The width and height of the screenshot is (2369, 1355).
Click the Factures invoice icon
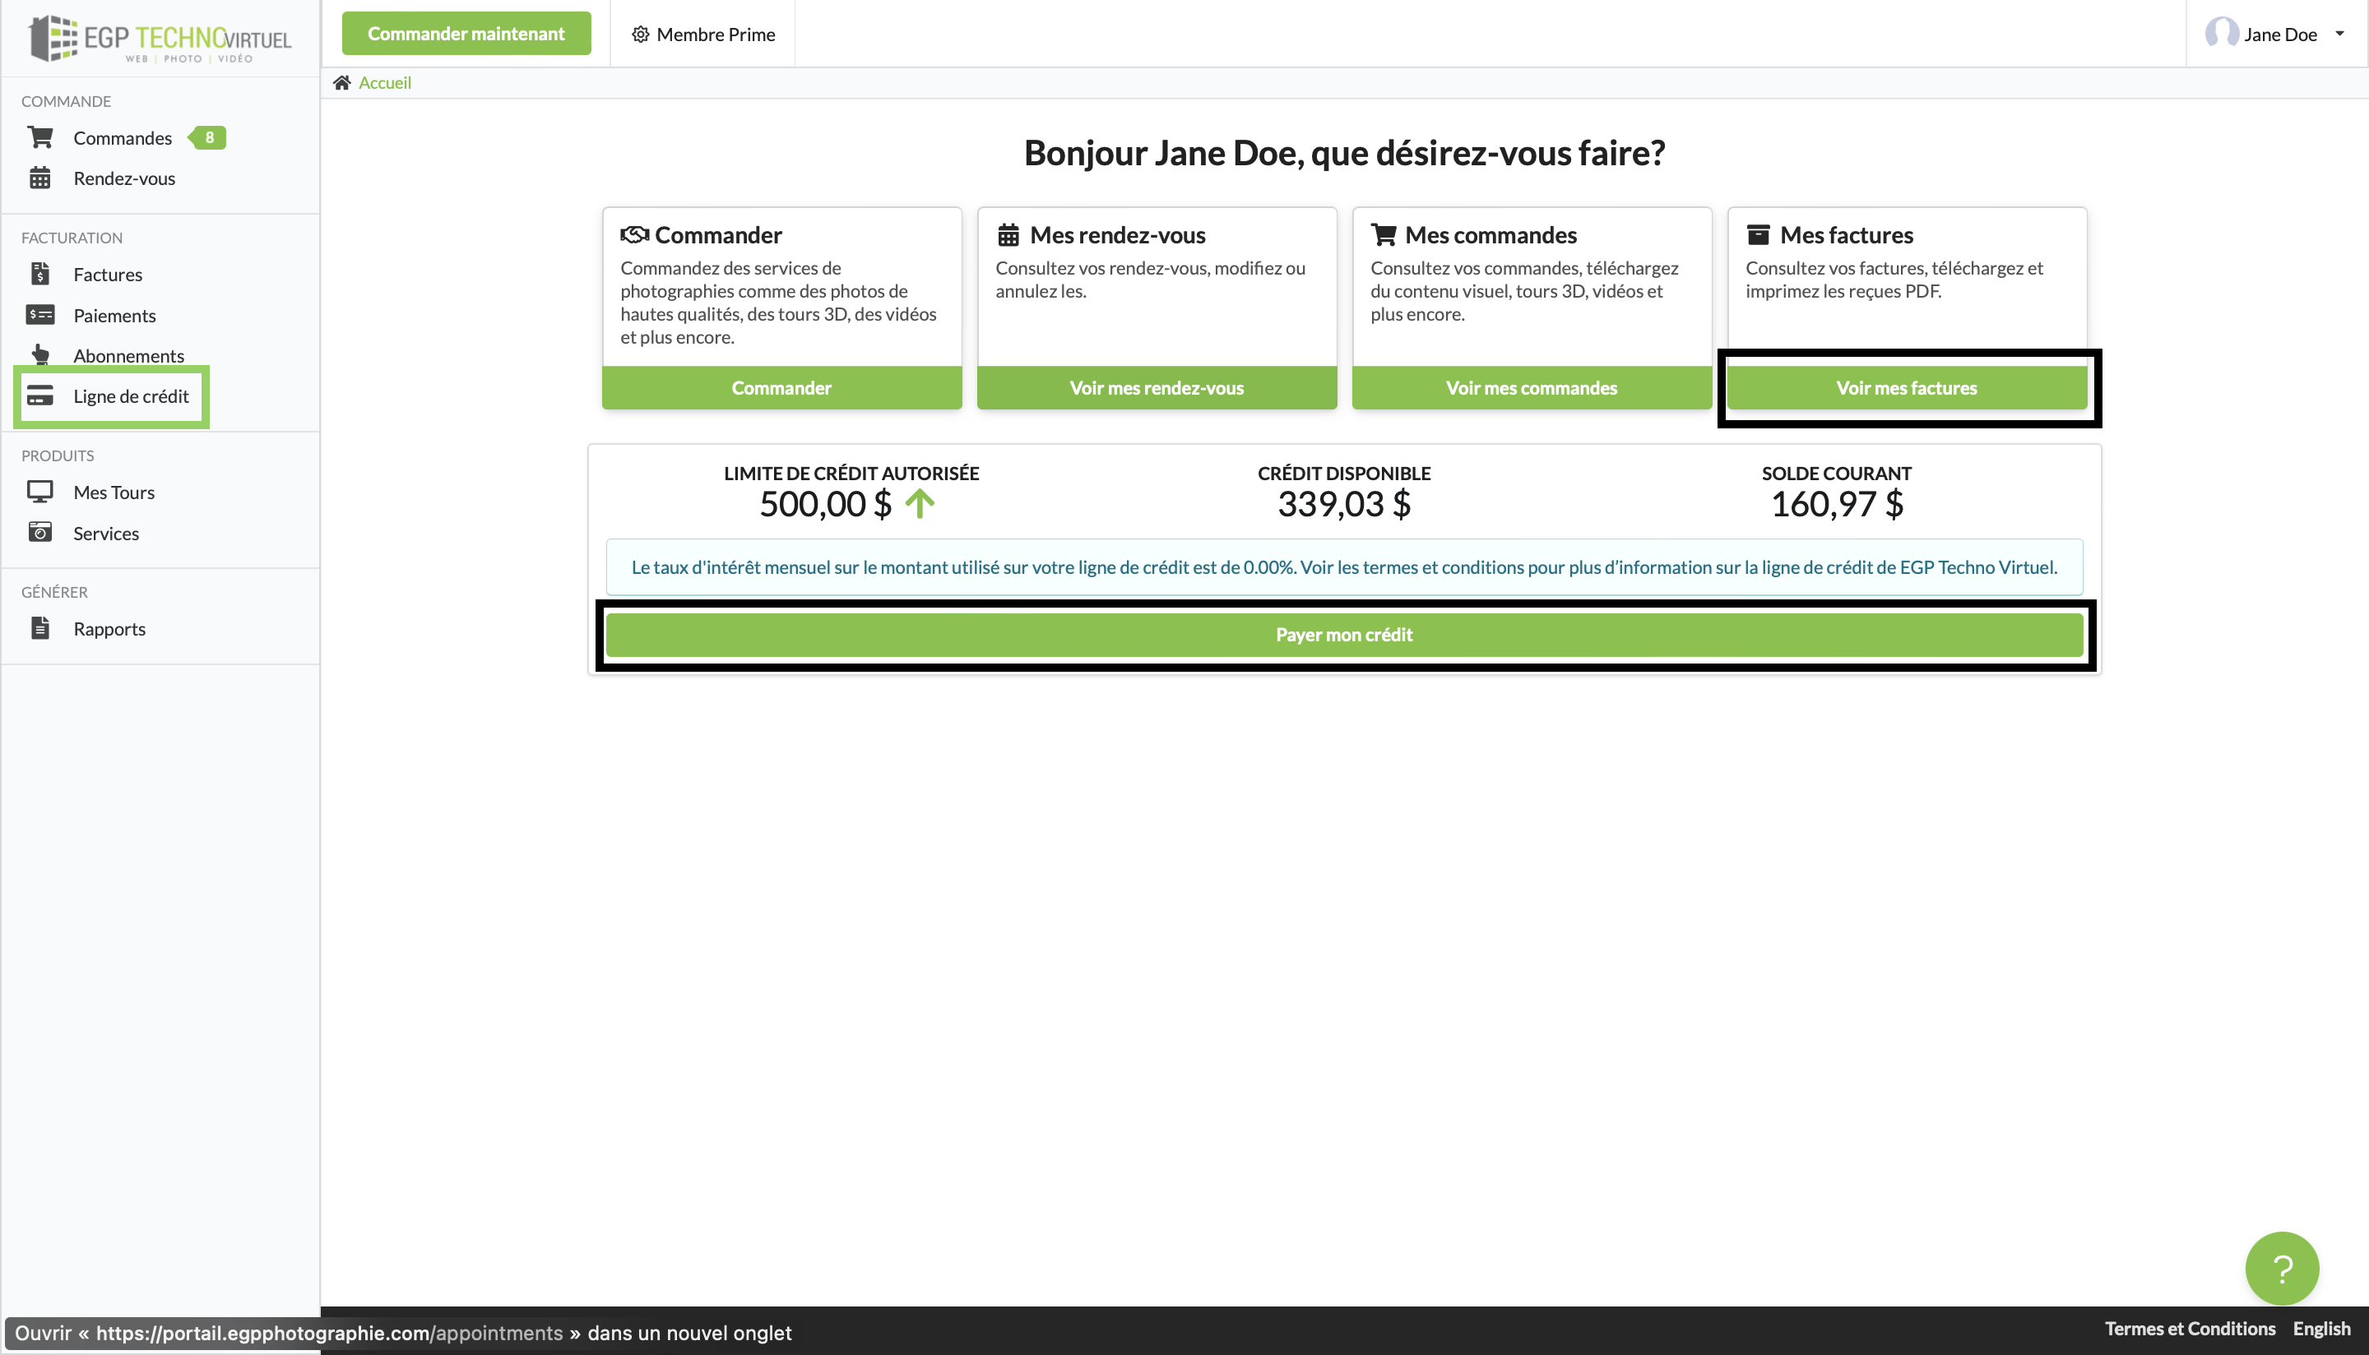(x=41, y=274)
